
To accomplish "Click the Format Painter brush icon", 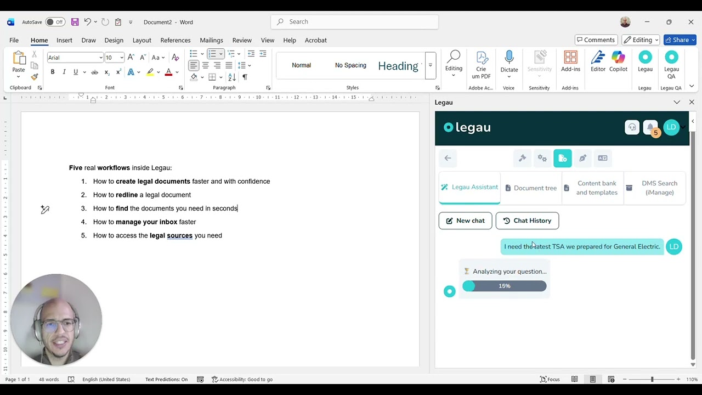I will tap(34, 77).
